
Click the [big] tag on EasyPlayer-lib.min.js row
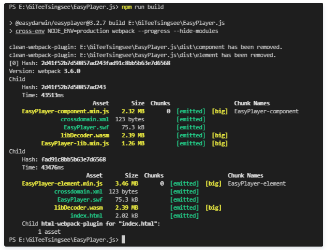click(220, 144)
